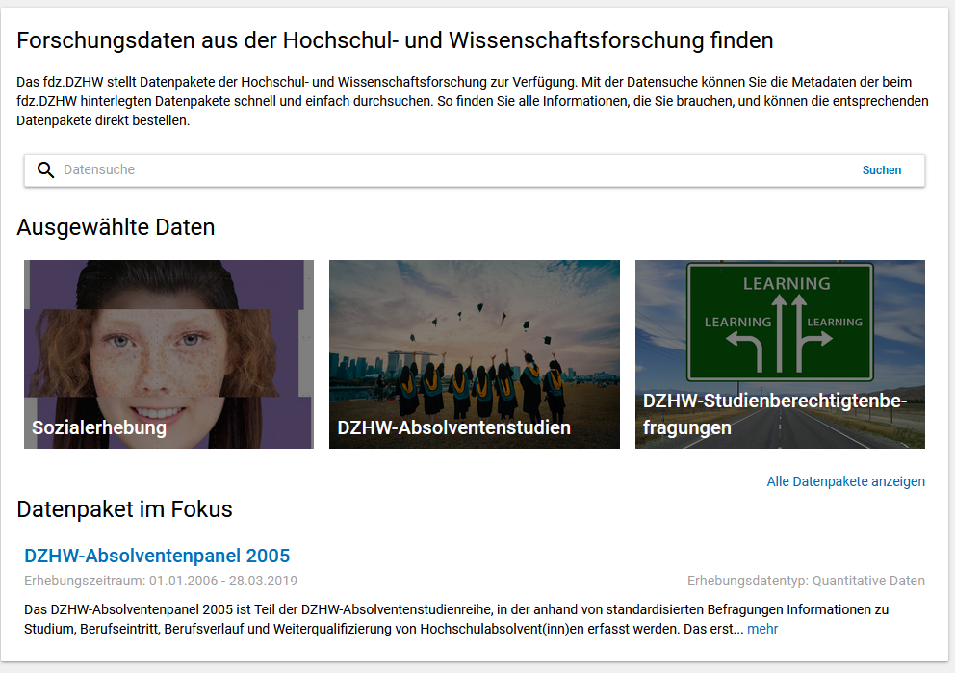The width and height of the screenshot is (955, 673).
Task: Click the Forschungsdaten aus der Hochschul- heading
Action: click(x=395, y=40)
